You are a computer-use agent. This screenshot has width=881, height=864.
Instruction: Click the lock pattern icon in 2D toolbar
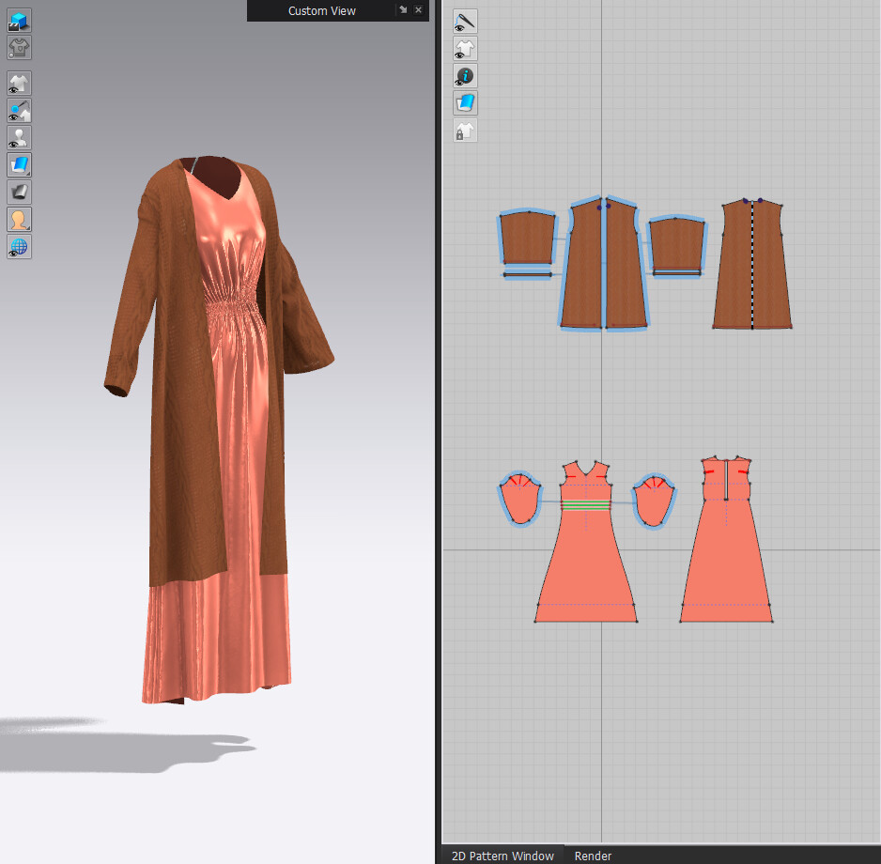tap(464, 131)
